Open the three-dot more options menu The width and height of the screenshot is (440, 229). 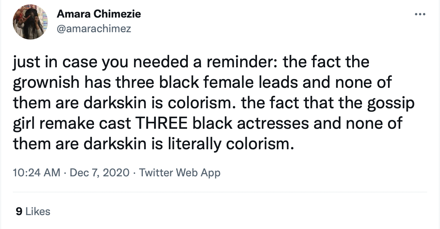point(420,15)
